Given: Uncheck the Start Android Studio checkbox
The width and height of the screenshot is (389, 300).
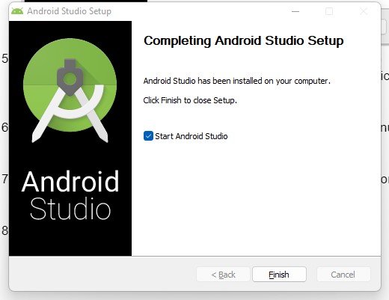Looking at the screenshot, I should point(148,136).
